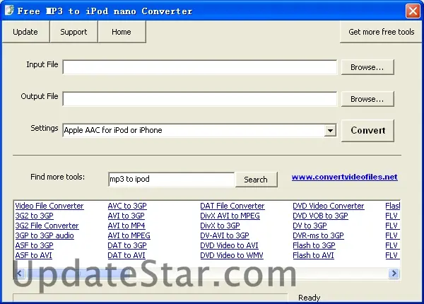Open the DV to 3GP link
This screenshot has width=424, height=304.
(310, 226)
